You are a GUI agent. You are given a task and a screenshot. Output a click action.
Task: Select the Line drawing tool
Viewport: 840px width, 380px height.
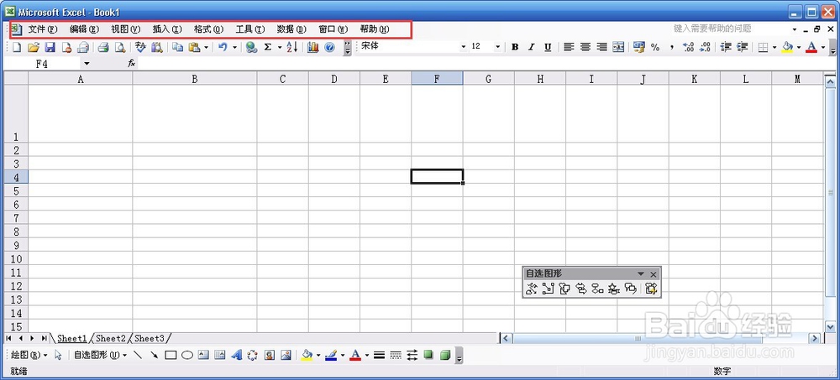click(138, 355)
